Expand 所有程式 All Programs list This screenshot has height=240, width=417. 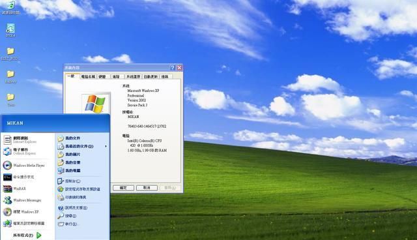(x=27, y=235)
